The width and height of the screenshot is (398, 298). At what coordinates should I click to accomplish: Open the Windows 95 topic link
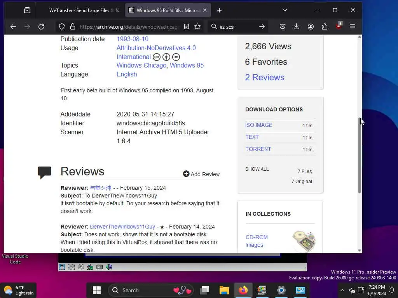(x=187, y=65)
